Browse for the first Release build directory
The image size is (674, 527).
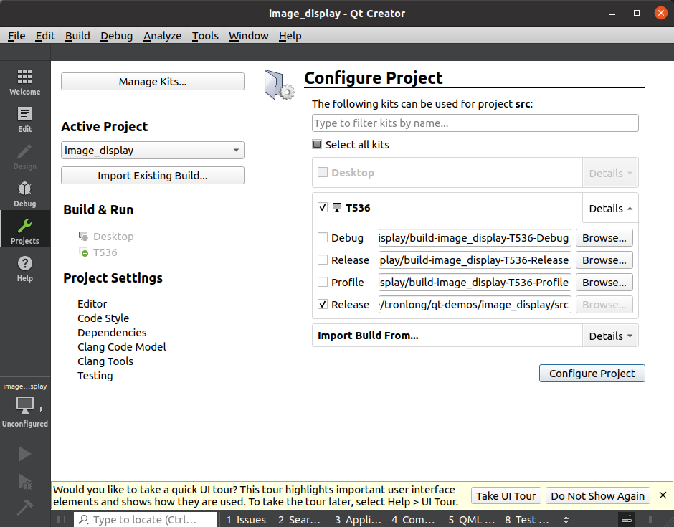(604, 260)
